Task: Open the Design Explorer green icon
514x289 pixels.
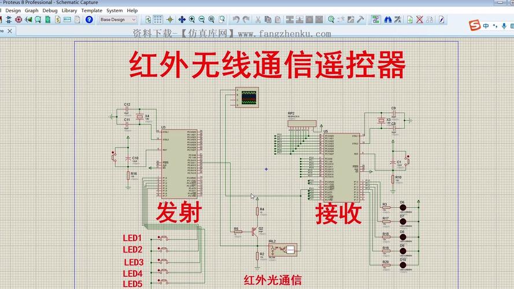Action: (x=48, y=20)
